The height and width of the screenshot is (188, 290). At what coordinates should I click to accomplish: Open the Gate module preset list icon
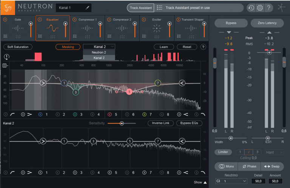tap(6, 36)
